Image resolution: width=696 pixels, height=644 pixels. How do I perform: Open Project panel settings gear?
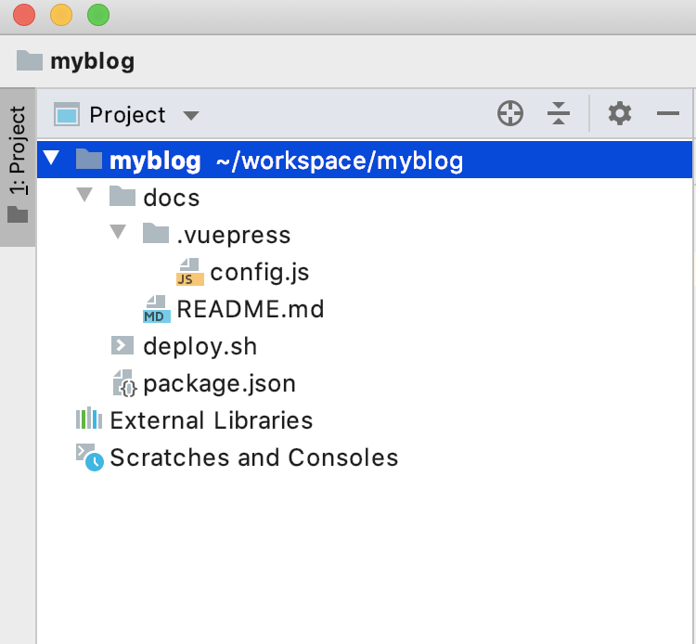(x=620, y=113)
